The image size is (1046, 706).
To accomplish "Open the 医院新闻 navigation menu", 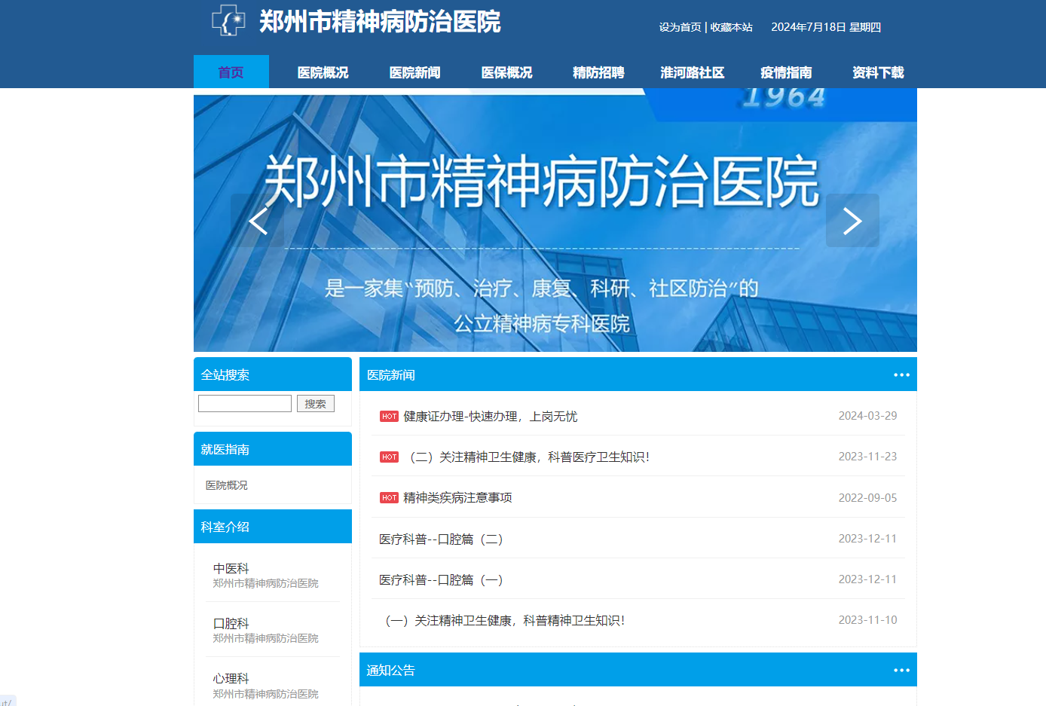I will tap(414, 72).
